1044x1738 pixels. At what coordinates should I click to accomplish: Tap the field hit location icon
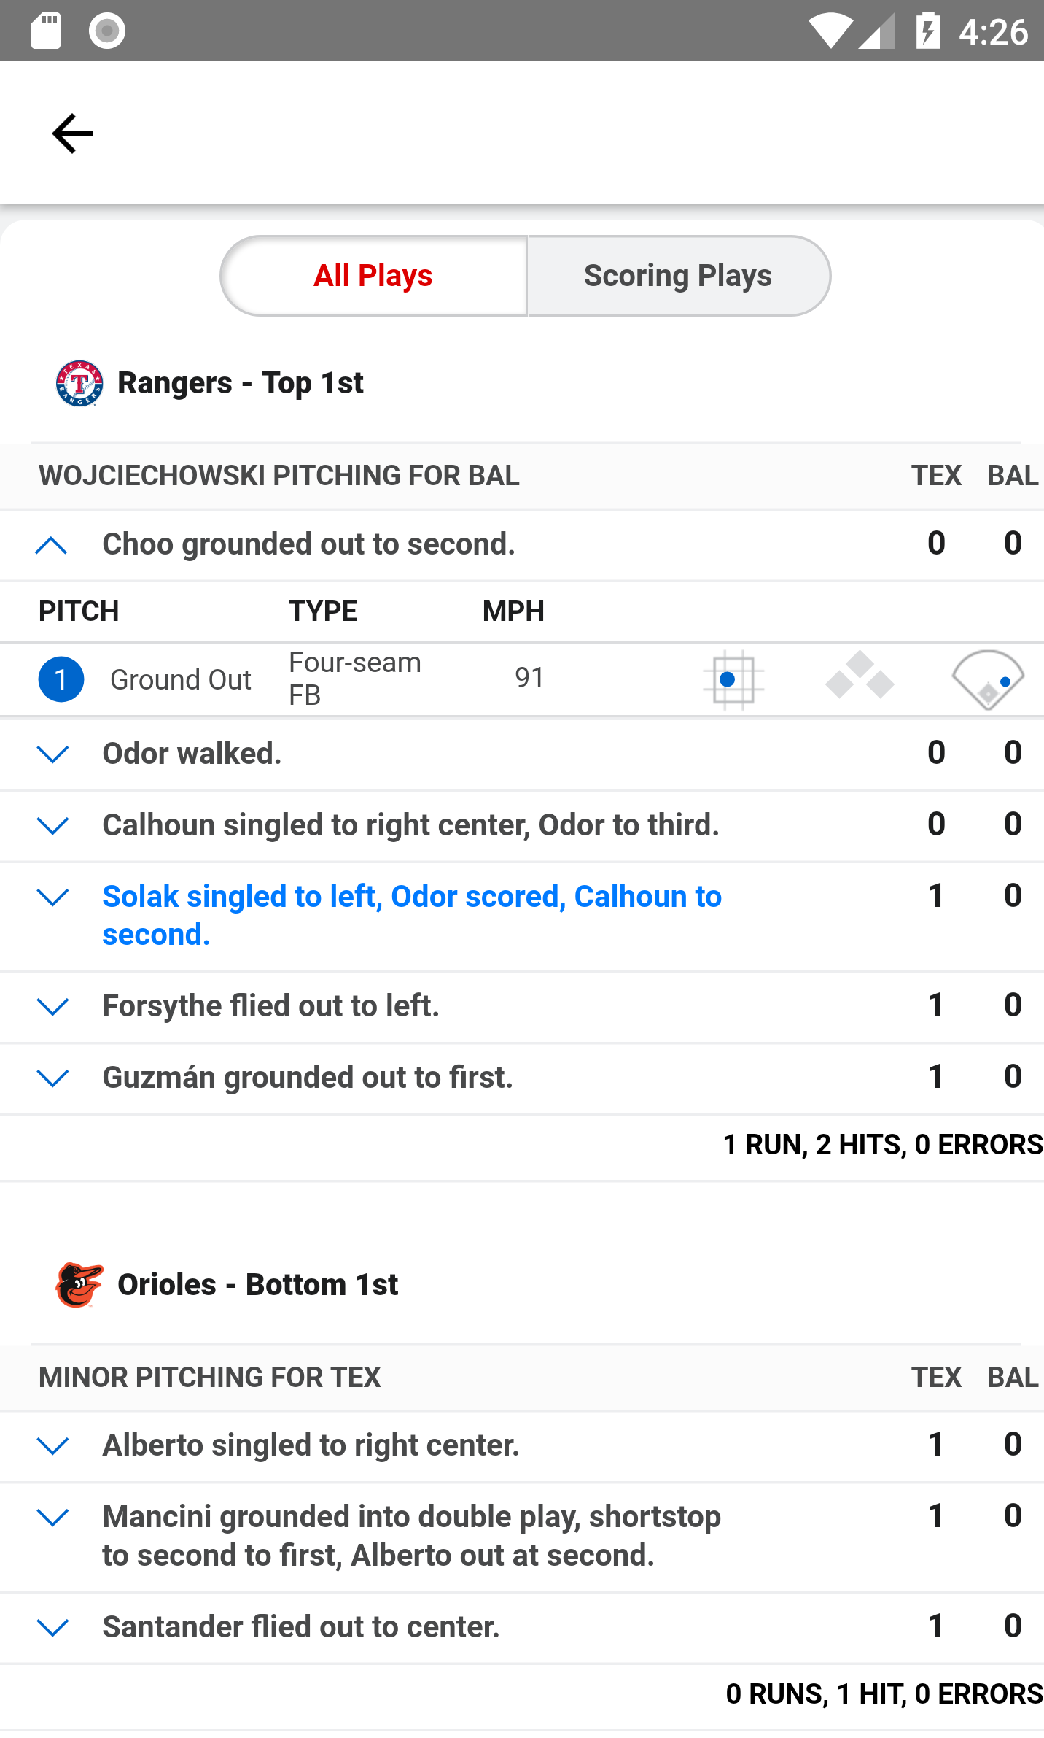pyautogui.click(x=988, y=679)
